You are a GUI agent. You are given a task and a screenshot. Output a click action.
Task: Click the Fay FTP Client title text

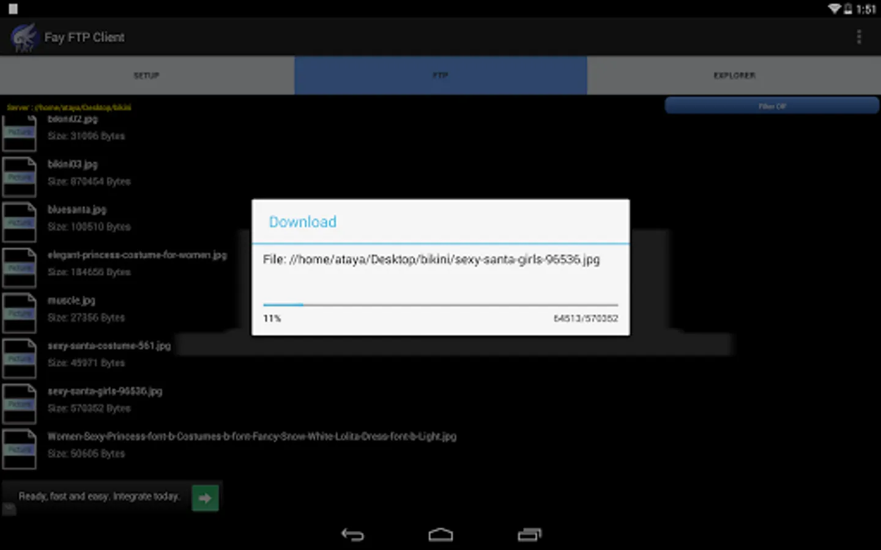[x=84, y=37]
